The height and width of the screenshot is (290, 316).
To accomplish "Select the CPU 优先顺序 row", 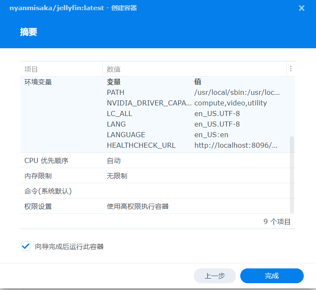I will point(158,160).
